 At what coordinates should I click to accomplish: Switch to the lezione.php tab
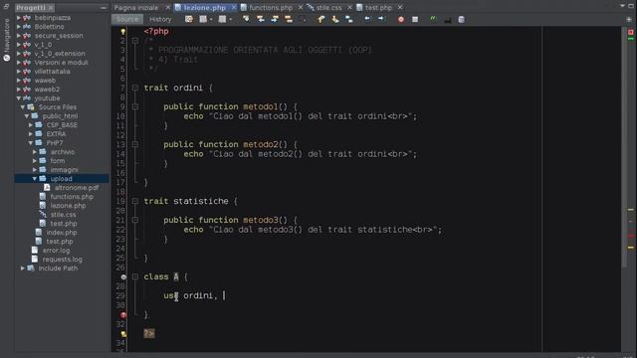click(x=204, y=7)
